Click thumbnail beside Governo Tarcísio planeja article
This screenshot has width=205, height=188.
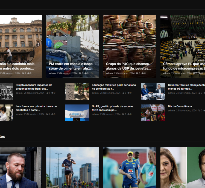[153, 92]
